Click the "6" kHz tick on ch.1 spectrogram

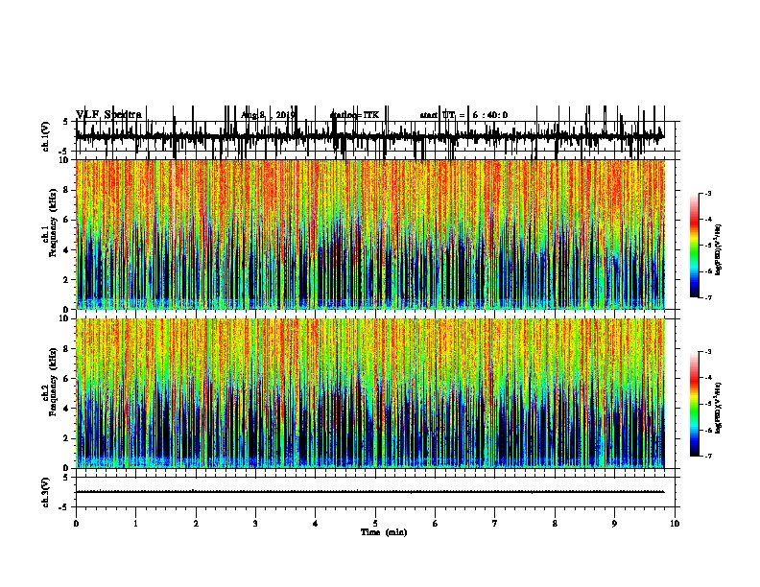pyautogui.click(x=67, y=220)
